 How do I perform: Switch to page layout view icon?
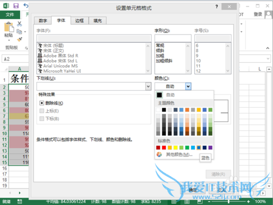187,201
